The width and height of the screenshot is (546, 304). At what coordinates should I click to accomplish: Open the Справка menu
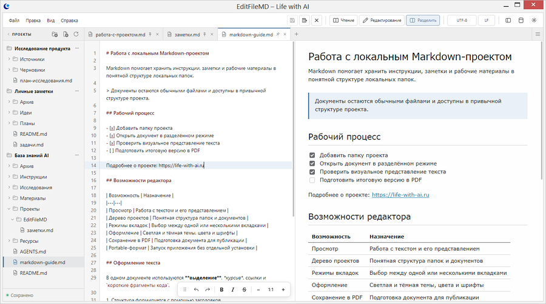pos(69,21)
